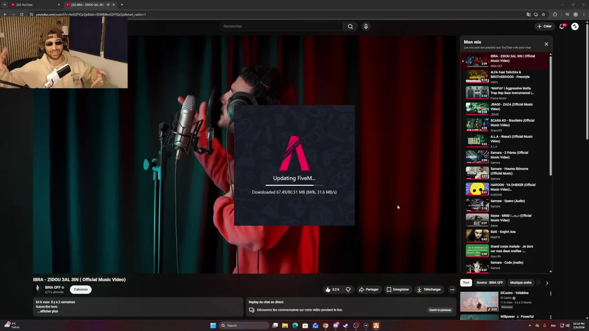
Task: Mute the IBRA tab via speaker icon
Action: pyautogui.click(x=108, y=5)
